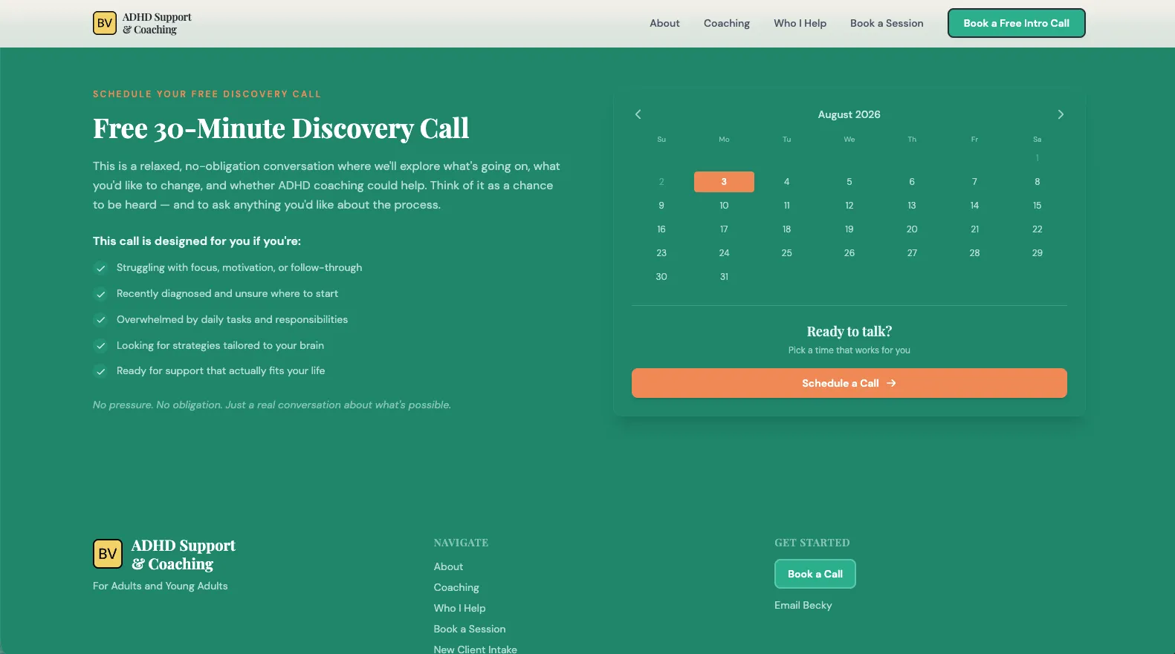
Task: Select August 30 in the calendar
Action: [661, 277]
